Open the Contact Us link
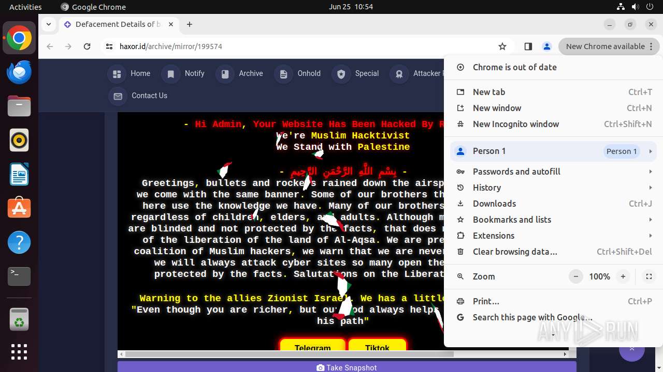 click(138, 96)
